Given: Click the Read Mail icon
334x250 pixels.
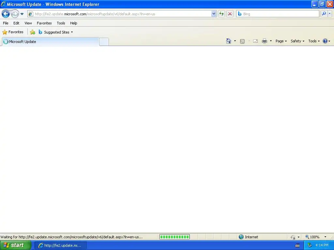Looking at the screenshot, I should click(255, 41).
